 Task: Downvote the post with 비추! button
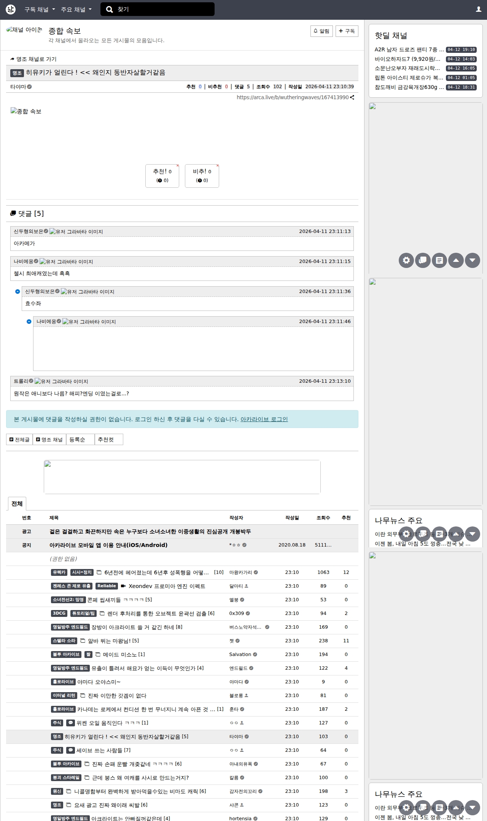(202, 176)
